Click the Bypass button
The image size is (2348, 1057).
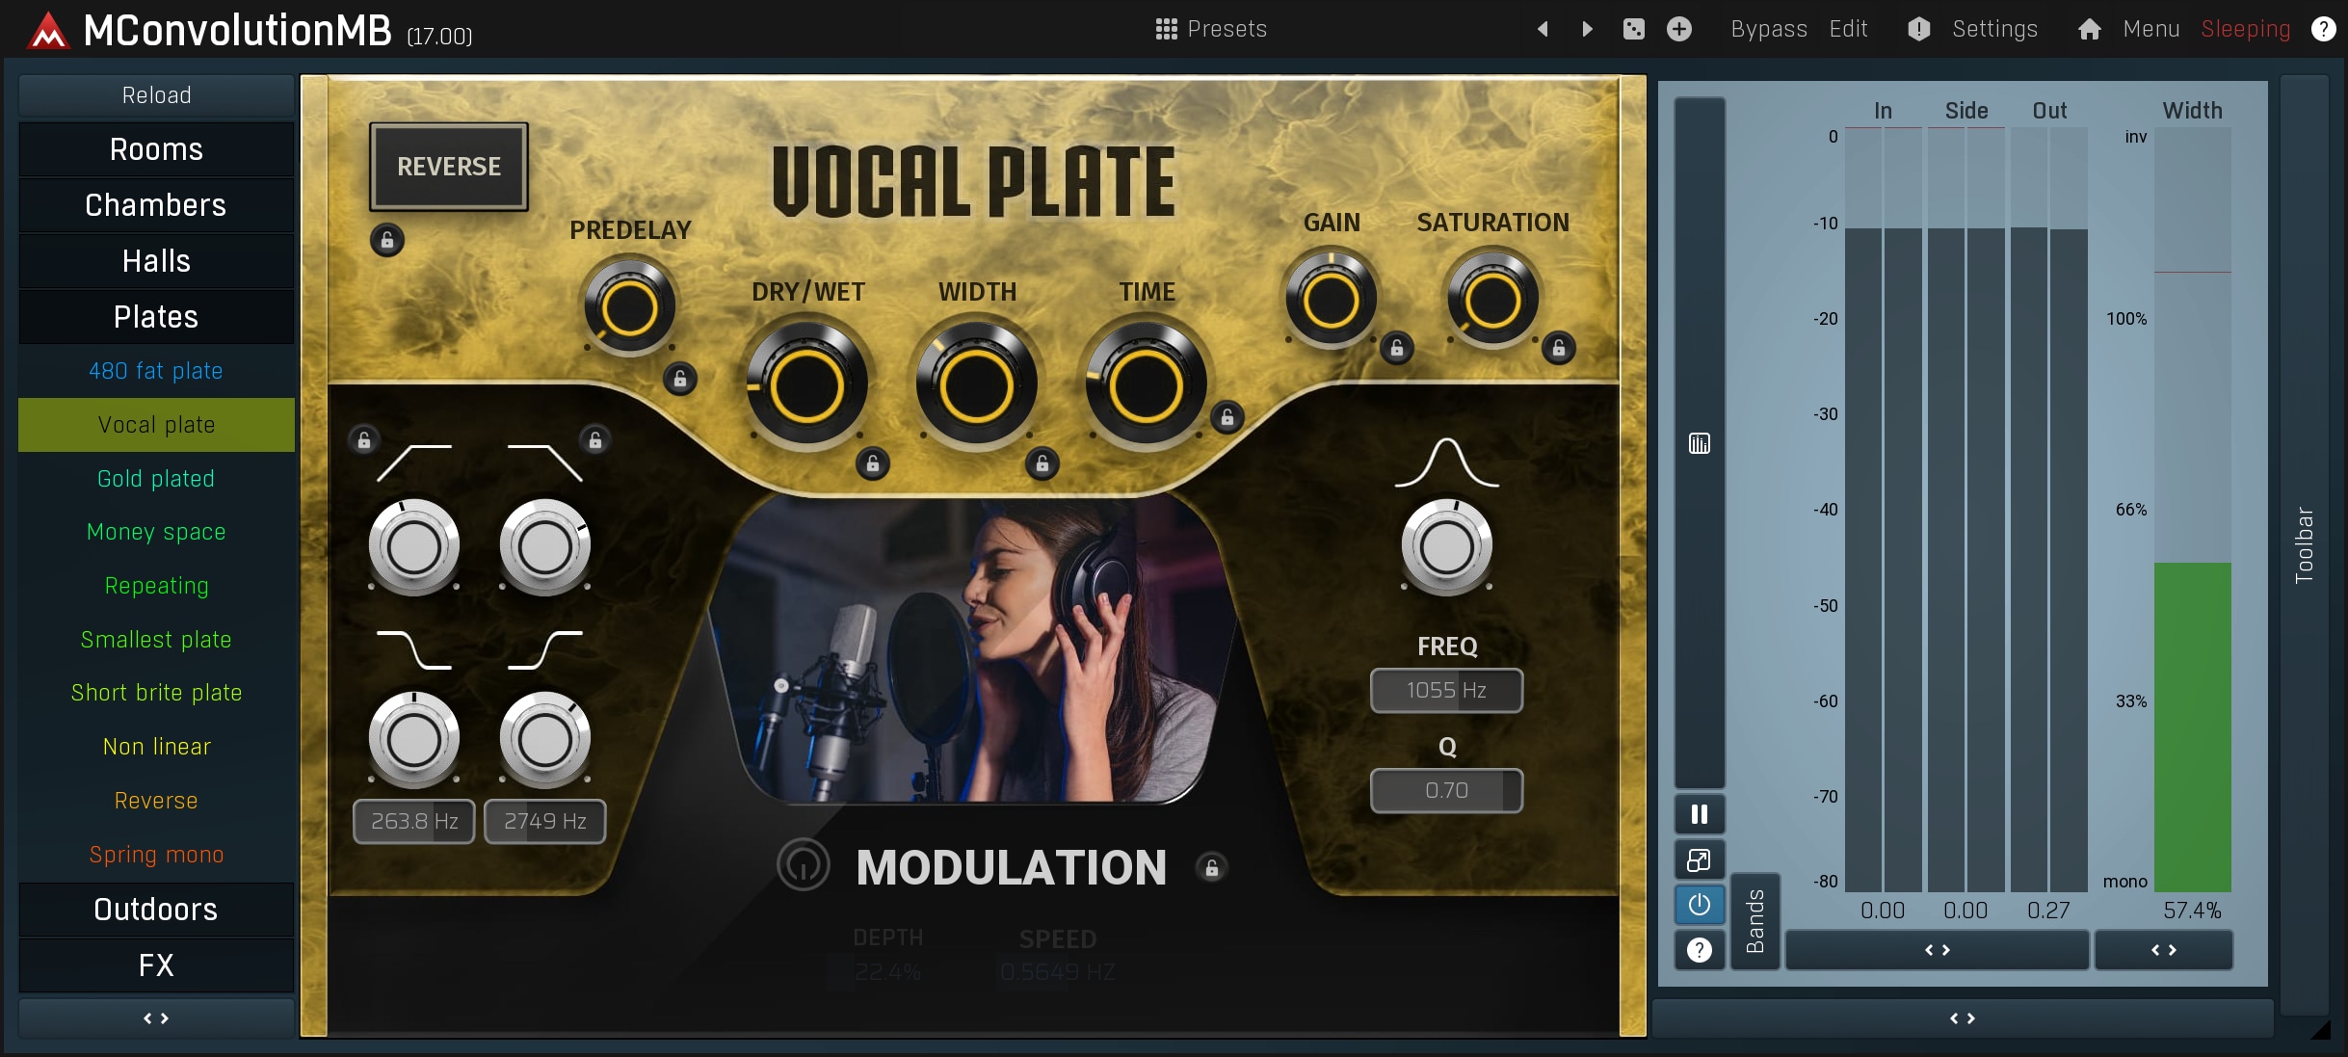tap(1768, 29)
